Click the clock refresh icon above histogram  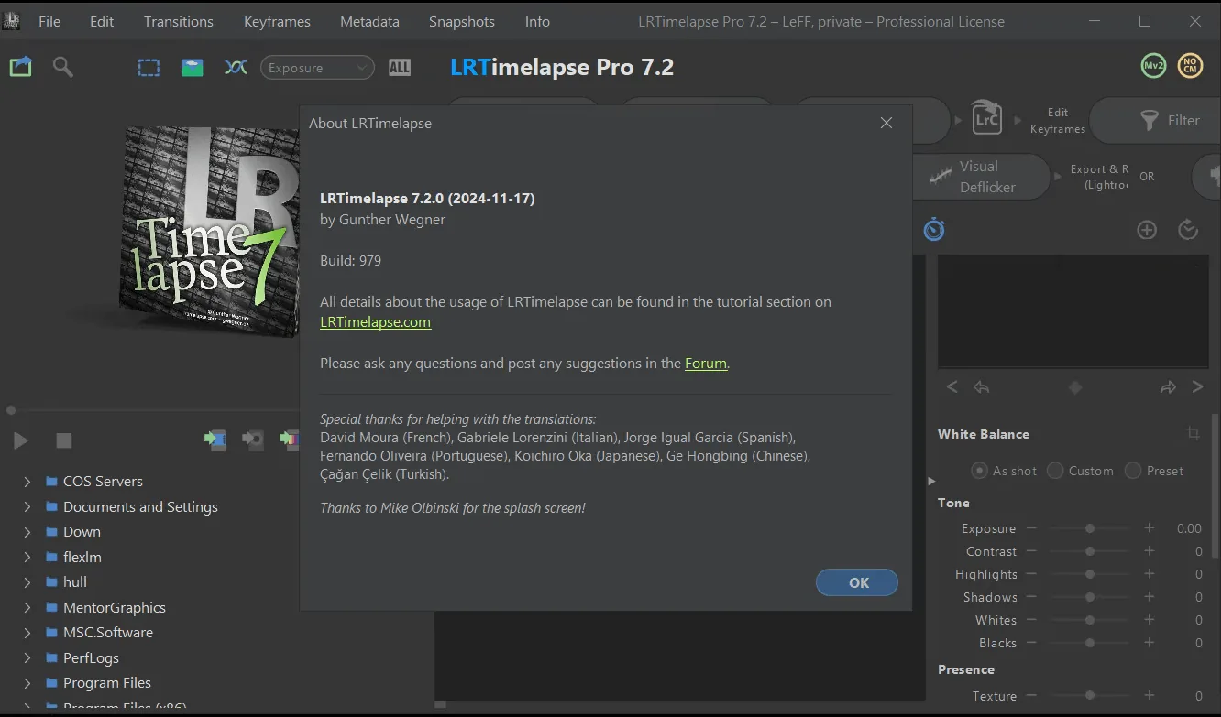coord(1188,230)
